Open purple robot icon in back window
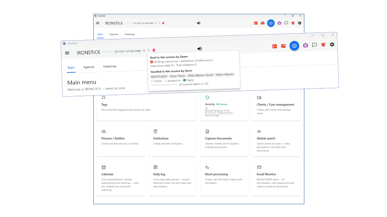Viewport: 387px width, 217px height. tap(279, 23)
